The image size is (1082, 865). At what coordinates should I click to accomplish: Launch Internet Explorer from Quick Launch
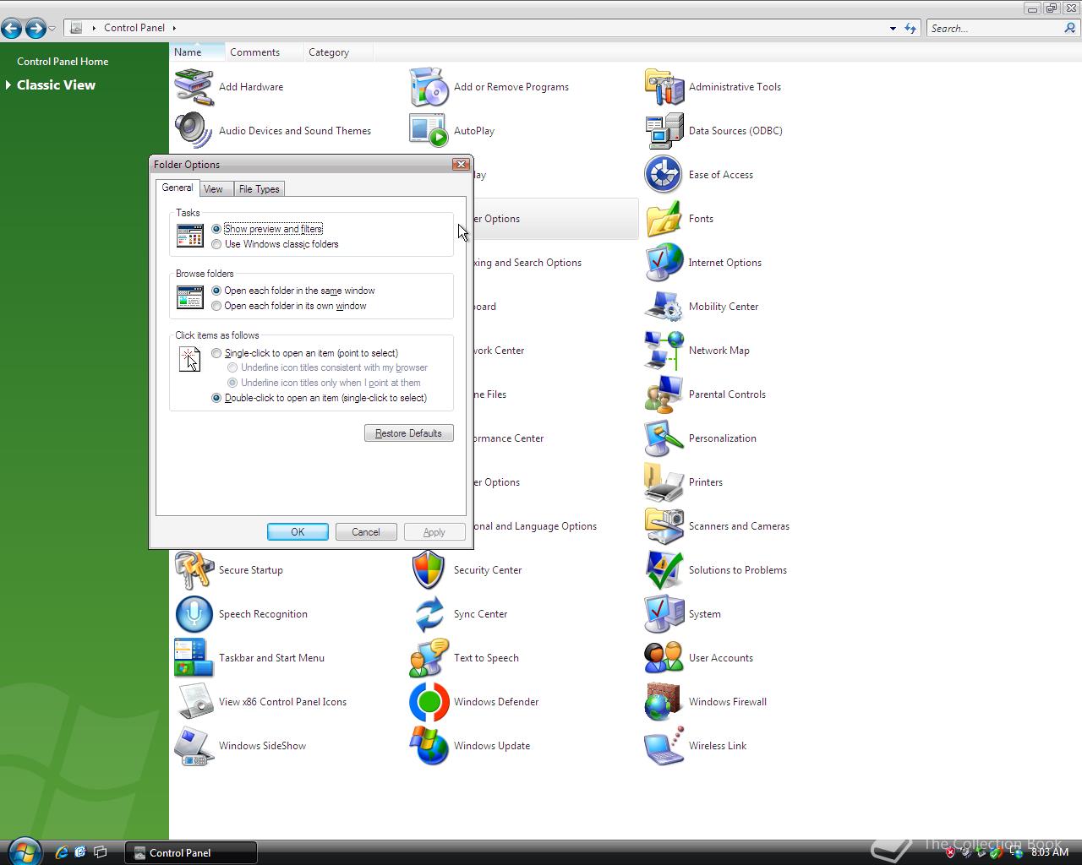point(62,852)
